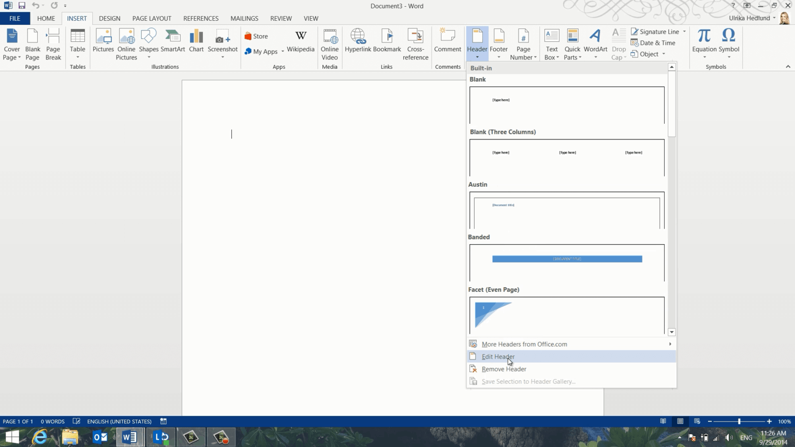The width and height of the screenshot is (795, 447).
Task: Select the Banded header thumbnail
Action: point(567,262)
